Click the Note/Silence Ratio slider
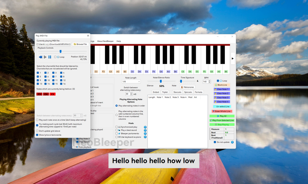The width and height of the screenshot is (308, 184). [162, 81]
